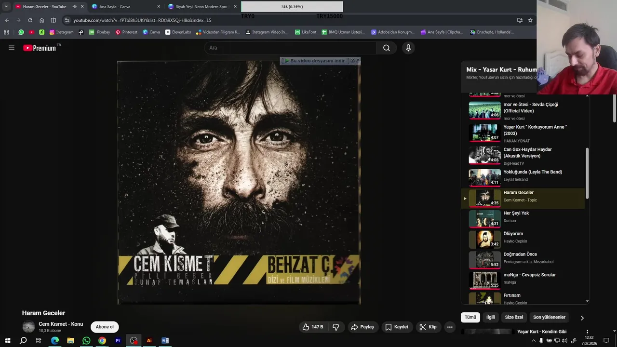
Task: Open WhatsApp from the taskbar
Action: 86,340
